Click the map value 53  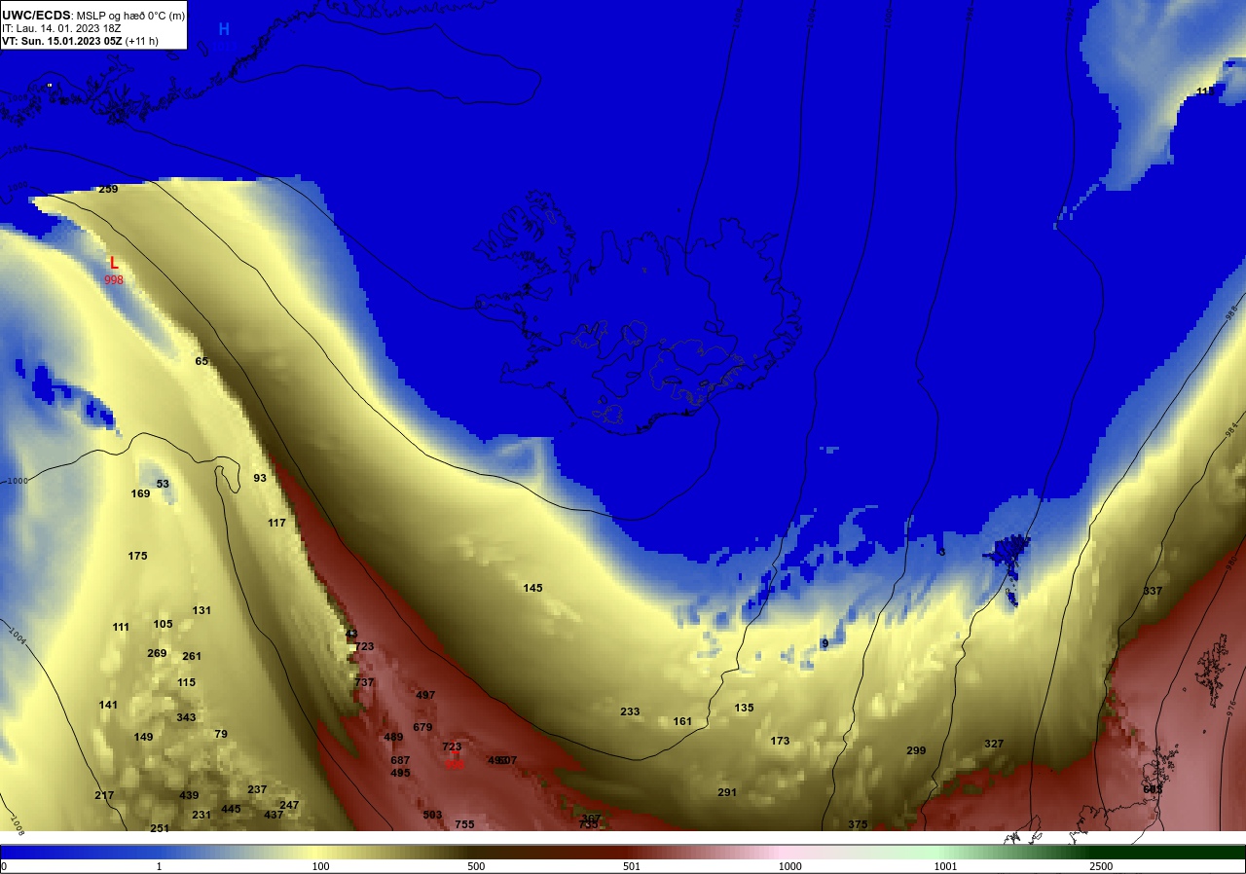pos(163,484)
